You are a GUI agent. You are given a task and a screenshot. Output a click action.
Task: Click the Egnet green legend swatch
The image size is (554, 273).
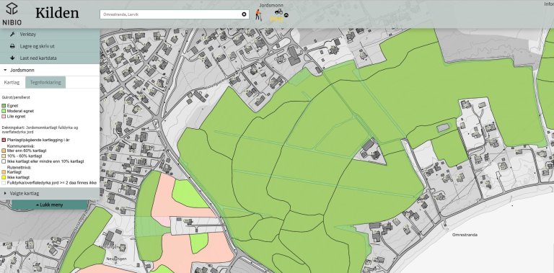click(4, 105)
